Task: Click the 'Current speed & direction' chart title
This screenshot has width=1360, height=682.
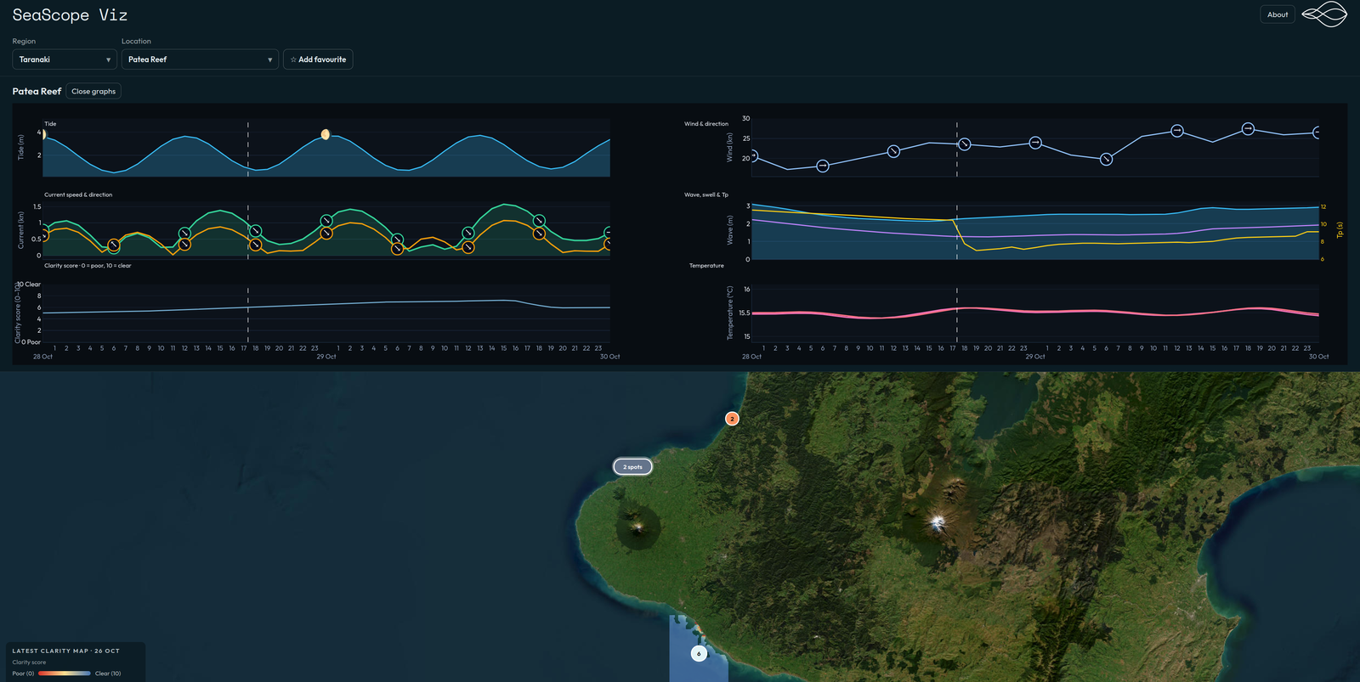Action: pos(78,194)
